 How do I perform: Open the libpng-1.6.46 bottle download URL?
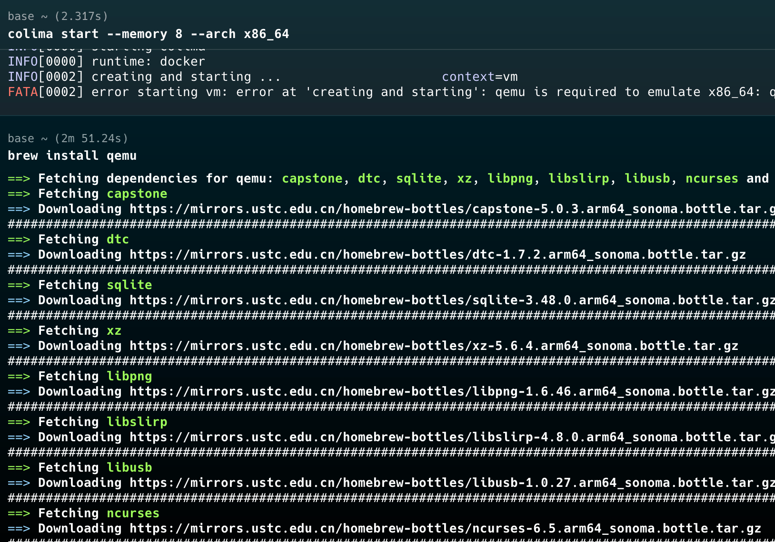click(452, 391)
